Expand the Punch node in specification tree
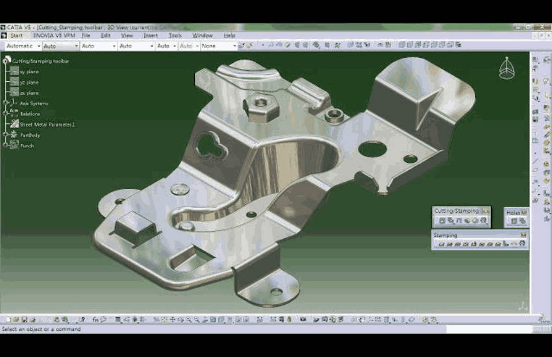Screen dimensions: 552x357 (x=6, y=145)
